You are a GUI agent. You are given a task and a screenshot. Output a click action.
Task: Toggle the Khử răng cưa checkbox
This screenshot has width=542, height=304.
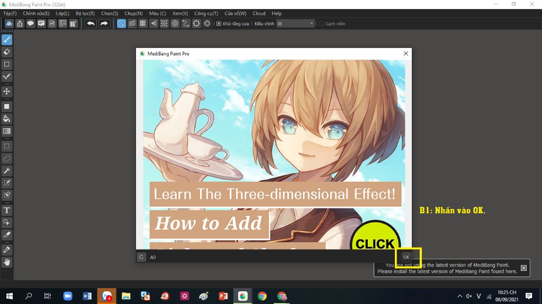pyautogui.click(x=219, y=24)
